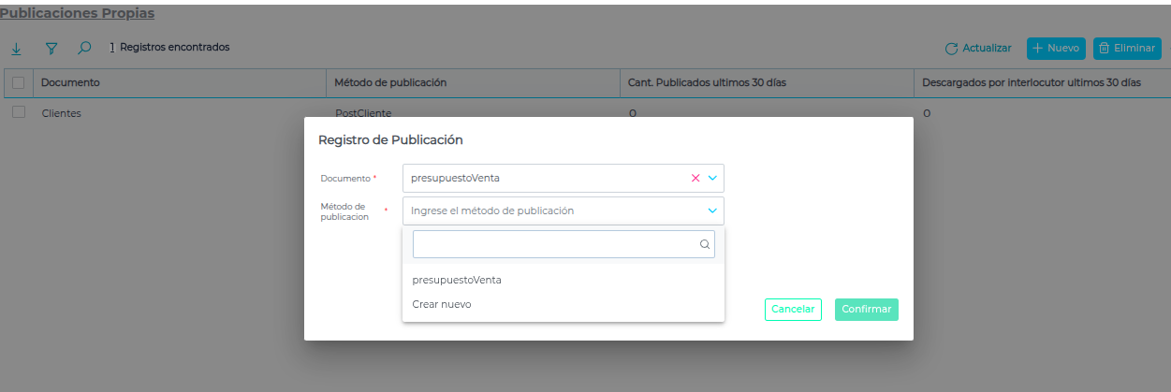The width and height of the screenshot is (1171, 392).
Task: Toggle the select-all checkbox in table header
Action: (18, 82)
